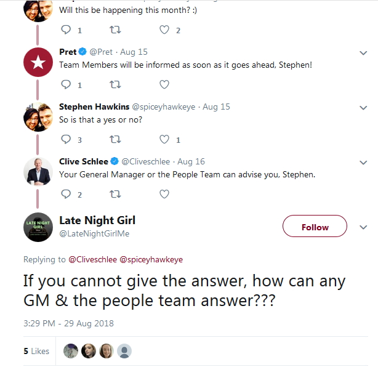Reply to Pret's tweet
Image resolution: width=378 pixels, height=367 pixels.
66,85
